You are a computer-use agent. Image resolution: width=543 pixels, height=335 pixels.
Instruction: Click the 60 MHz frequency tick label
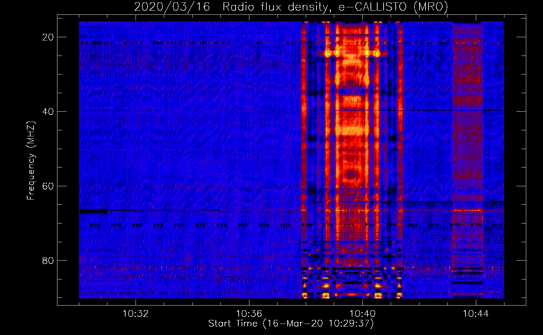pyautogui.click(x=48, y=186)
